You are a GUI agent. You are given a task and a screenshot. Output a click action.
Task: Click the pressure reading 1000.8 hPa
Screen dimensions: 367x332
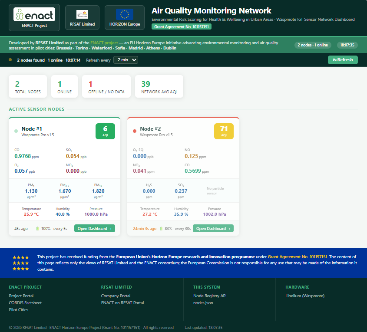click(96, 214)
